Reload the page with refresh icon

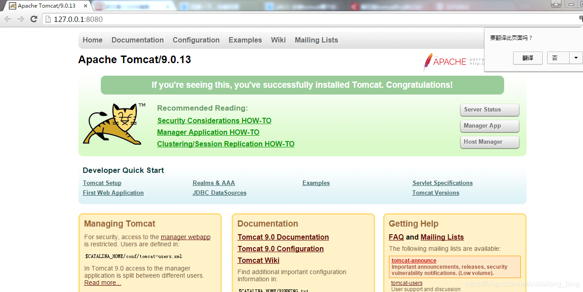tap(34, 19)
